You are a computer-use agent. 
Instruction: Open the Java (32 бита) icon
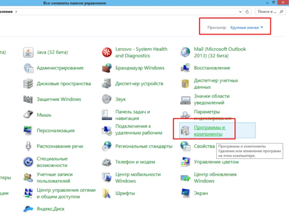(28, 53)
